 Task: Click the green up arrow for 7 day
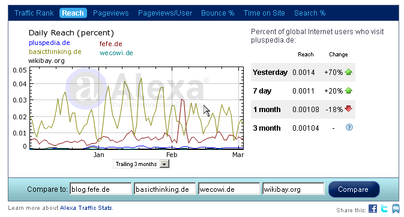pos(349,91)
